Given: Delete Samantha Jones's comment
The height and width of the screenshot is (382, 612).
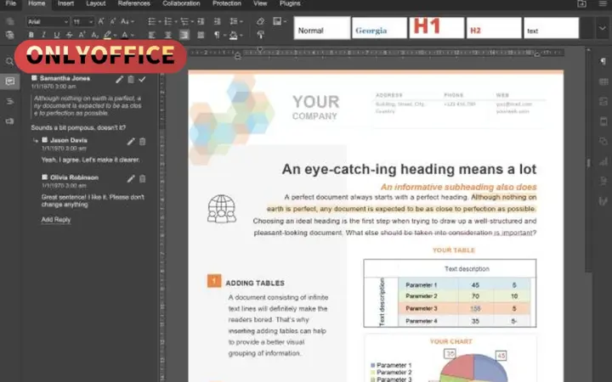Looking at the screenshot, I should (131, 80).
